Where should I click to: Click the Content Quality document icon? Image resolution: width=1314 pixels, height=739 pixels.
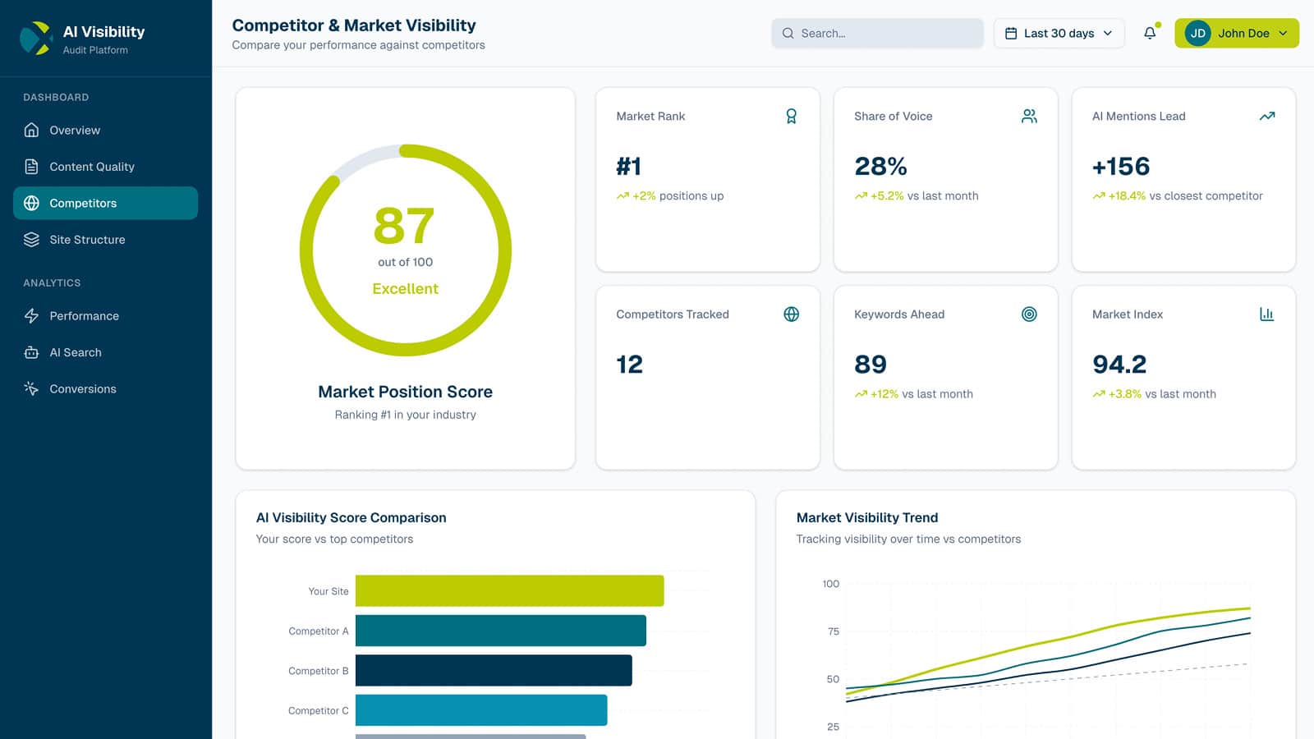(x=30, y=167)
